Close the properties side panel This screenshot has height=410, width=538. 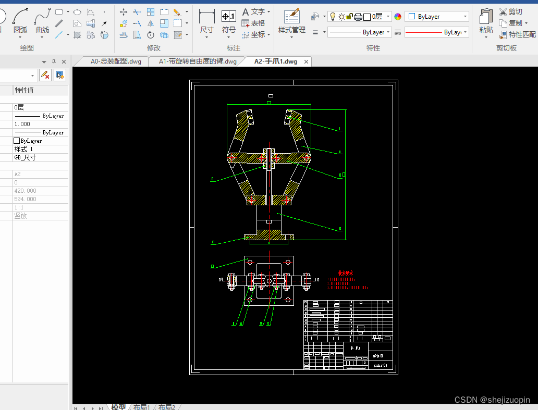pos(64,61)
